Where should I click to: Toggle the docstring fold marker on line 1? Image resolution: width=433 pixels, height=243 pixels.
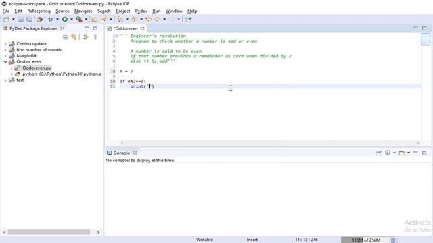117,36
